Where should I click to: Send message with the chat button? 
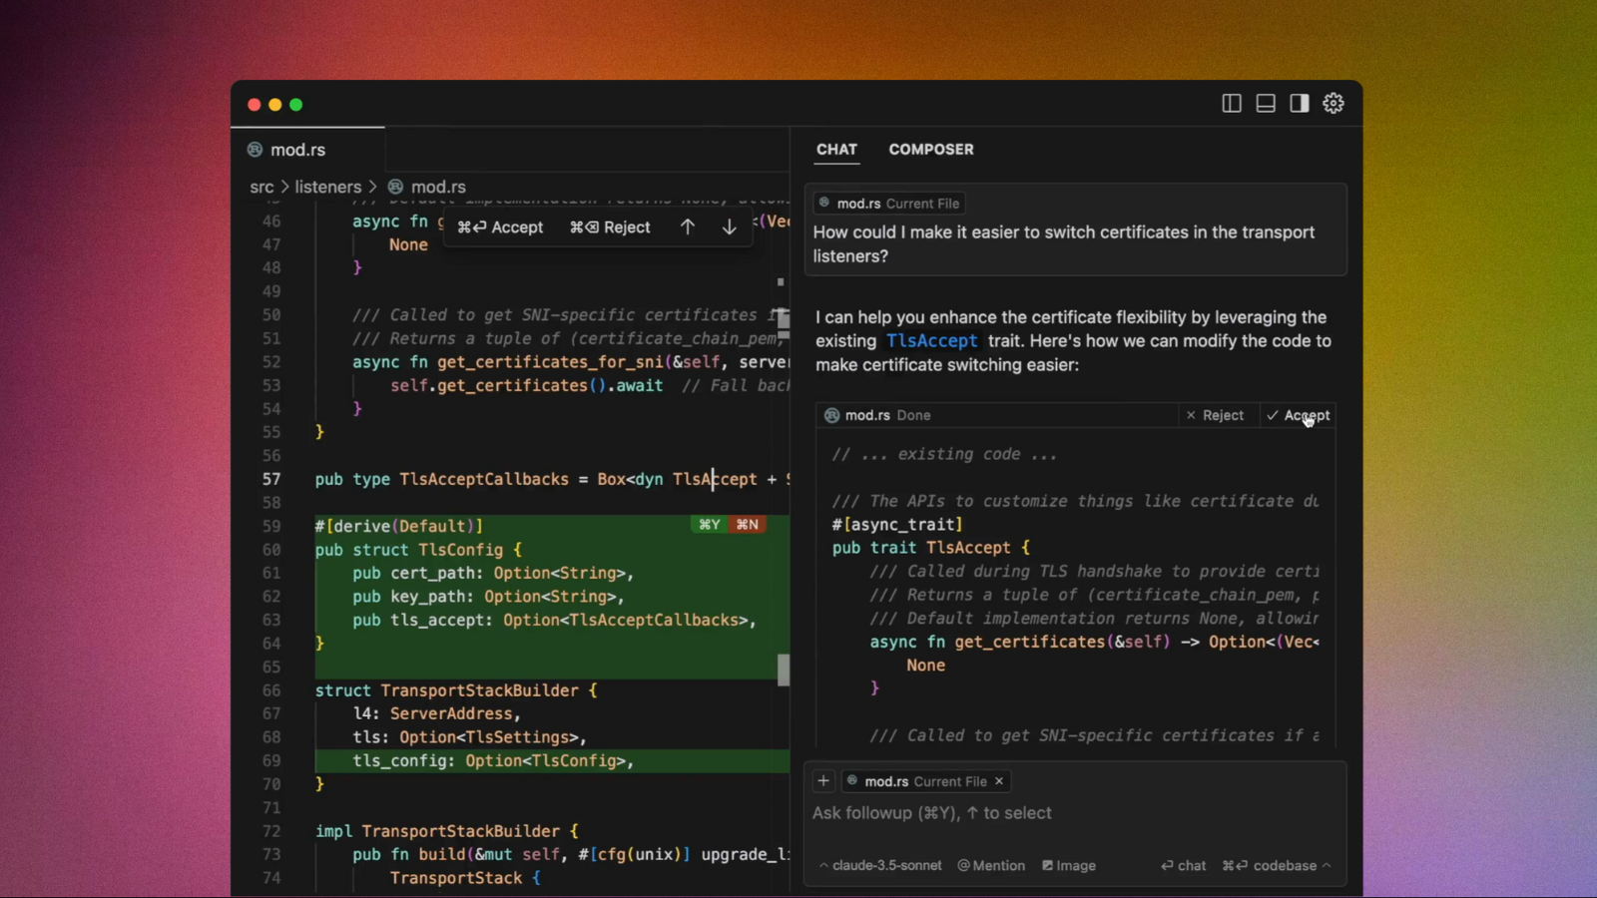(x=1184, y=866)
